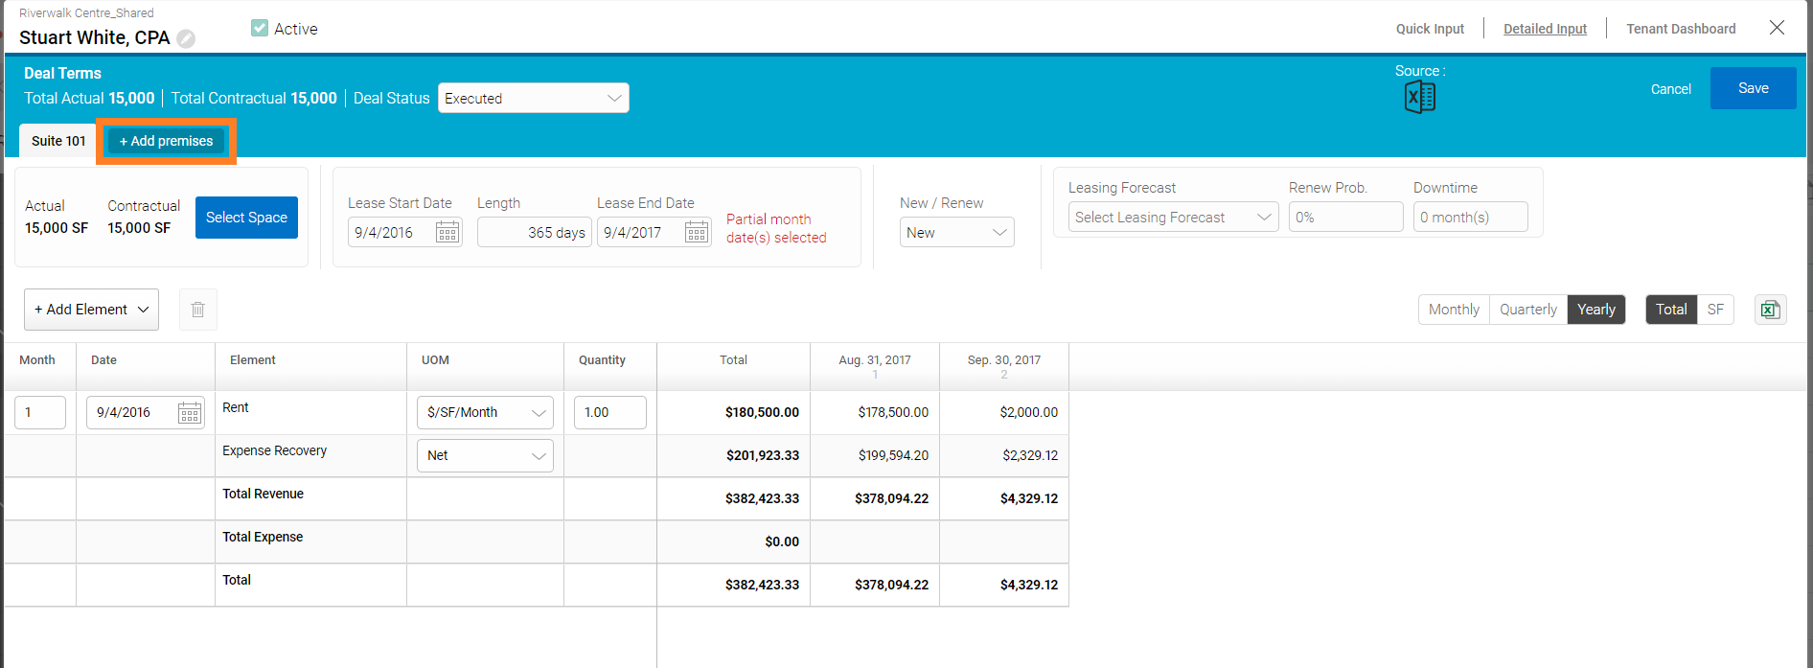Screen dimensions: 1813x668
Task: Click the Select Space button
Action: [246, 218]
